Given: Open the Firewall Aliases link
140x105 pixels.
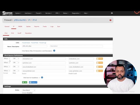Looking at the screenshot, I should (x=26, y=43).
